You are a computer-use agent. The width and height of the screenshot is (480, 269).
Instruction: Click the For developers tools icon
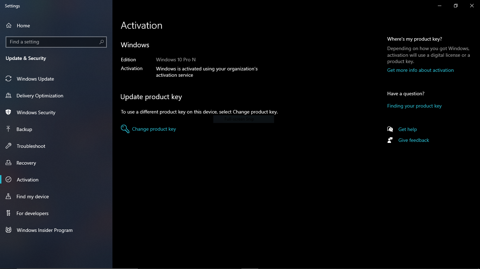click(x=8, y=213)
